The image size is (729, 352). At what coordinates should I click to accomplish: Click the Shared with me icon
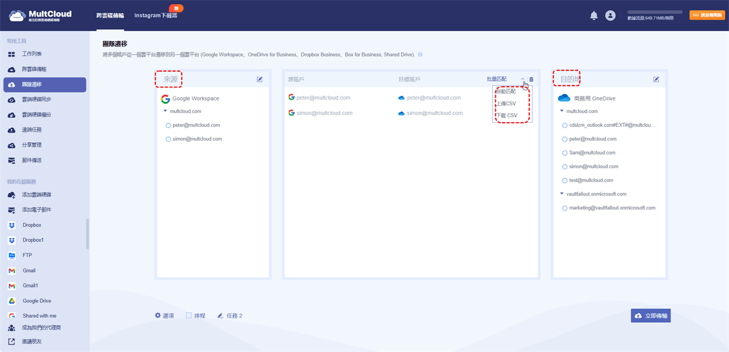(11, 316)
